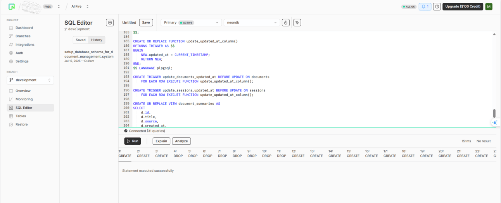Open the help question mark icon
This screenshot has width=501, height=203.
pyautogui.click(x=437, y=7)
